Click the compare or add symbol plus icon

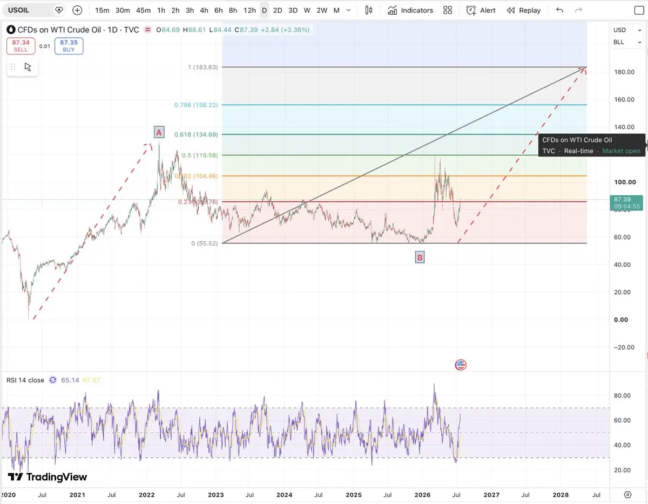[77, 10]
